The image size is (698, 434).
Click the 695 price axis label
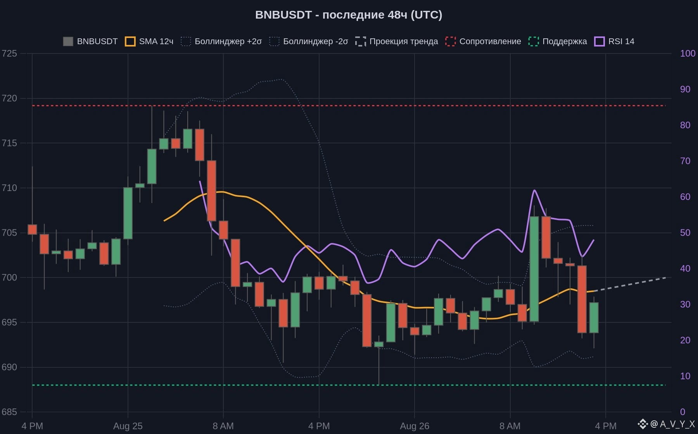point(9,322)
